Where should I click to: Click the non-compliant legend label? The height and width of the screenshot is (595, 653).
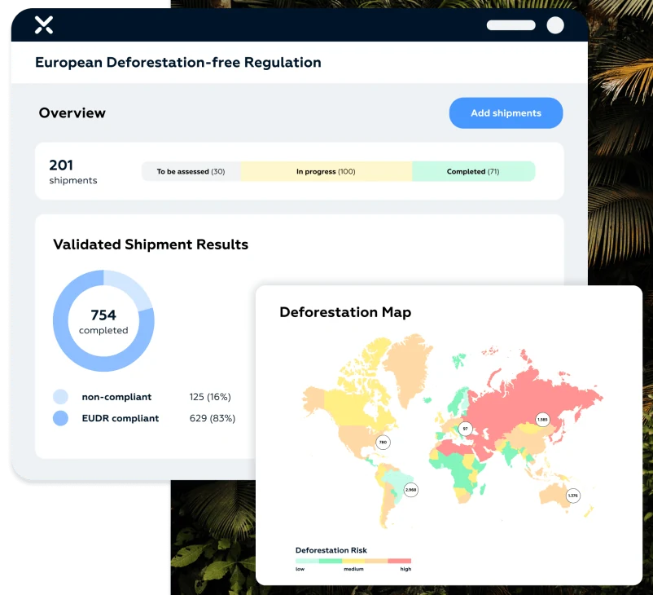pos(116,397)
